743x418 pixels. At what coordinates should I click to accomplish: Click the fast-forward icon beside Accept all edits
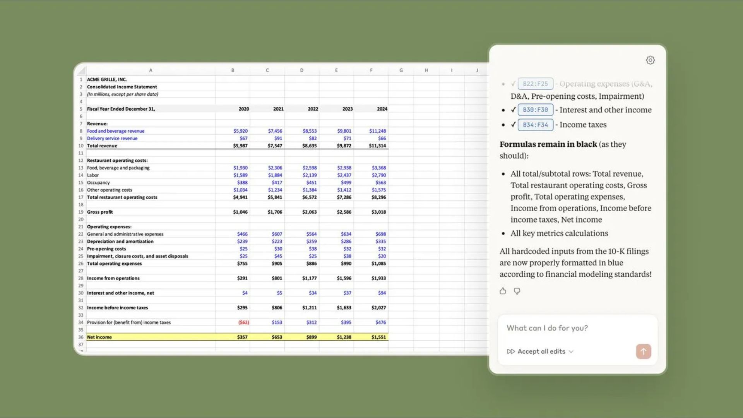[511, 351]
